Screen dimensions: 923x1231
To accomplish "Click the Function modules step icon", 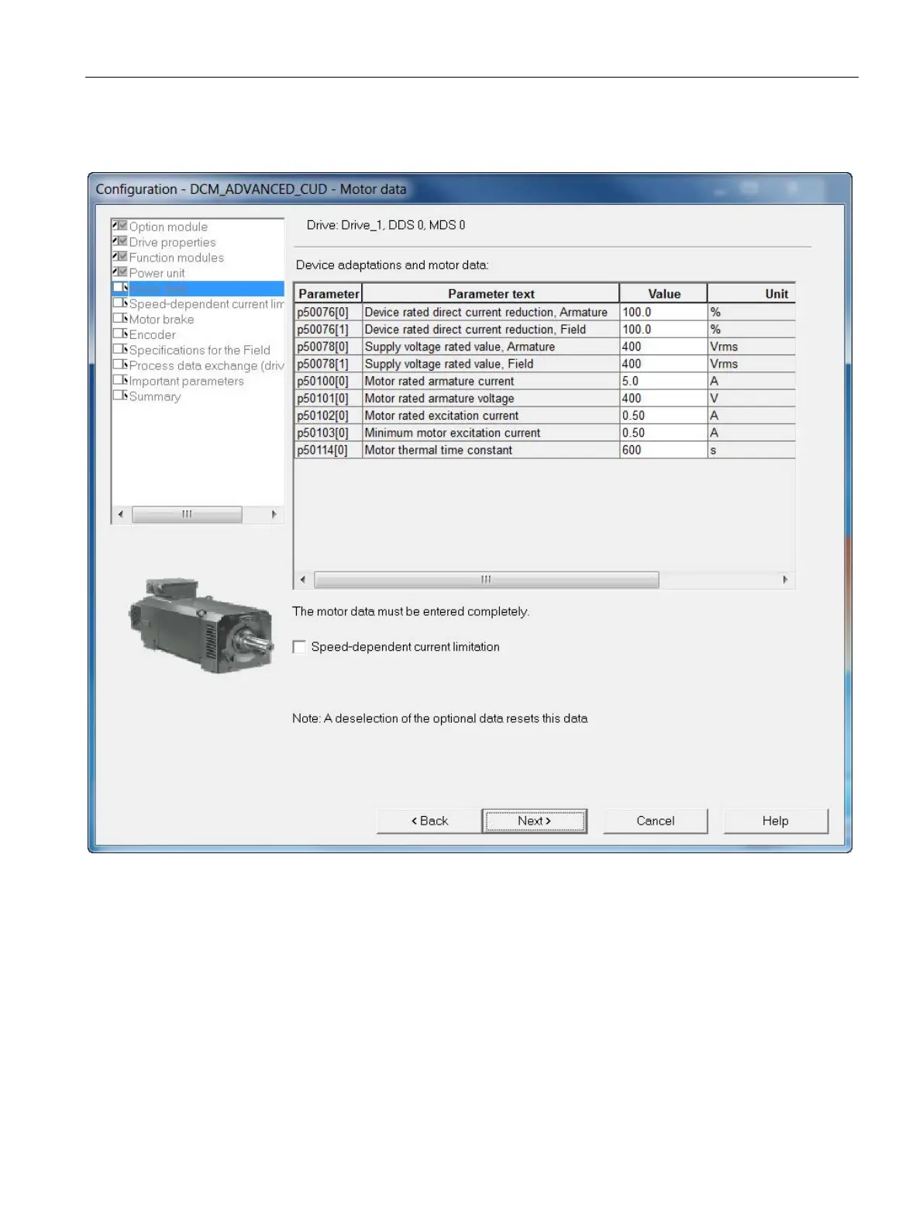I will (120, 257).
